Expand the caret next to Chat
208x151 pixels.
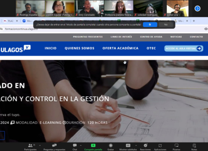(x=81, y=146)
